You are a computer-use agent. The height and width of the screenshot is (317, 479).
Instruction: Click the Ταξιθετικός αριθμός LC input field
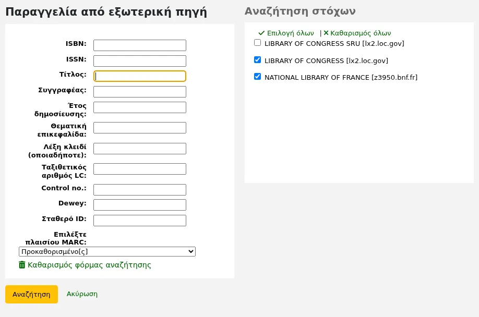coord(140,169)
